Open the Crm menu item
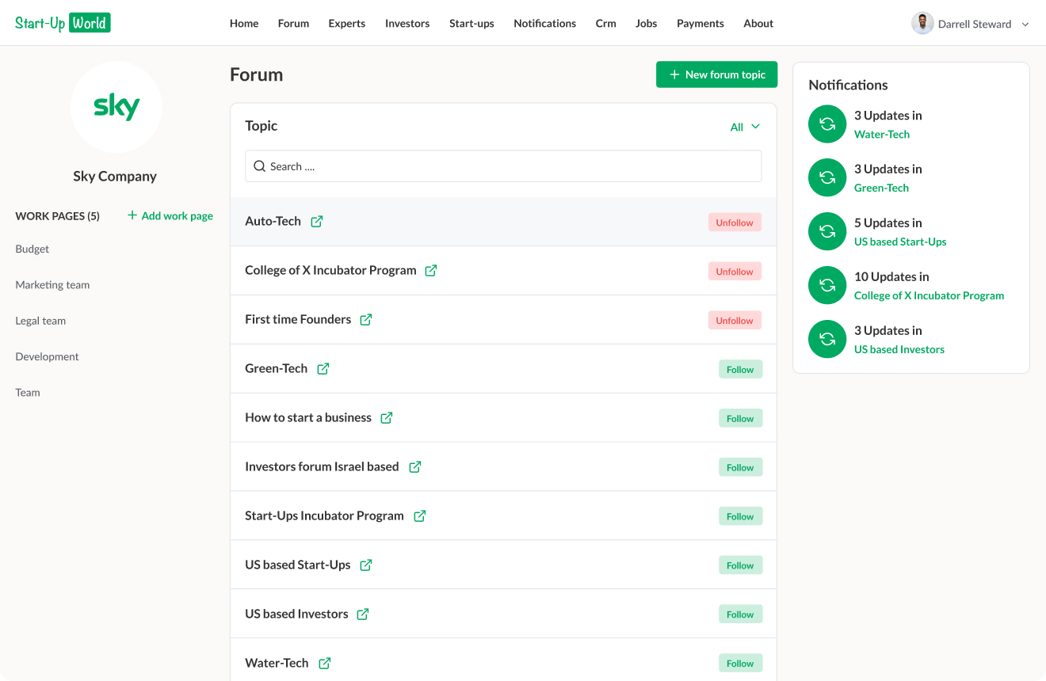The height and width of the screenshot is (681, 1046). coord(605,24)
